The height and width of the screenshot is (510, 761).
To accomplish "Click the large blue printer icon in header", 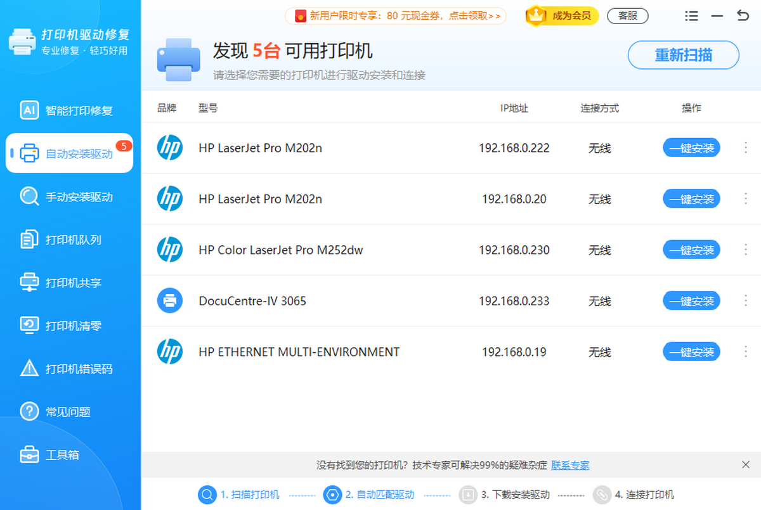I will pos(178,60).
